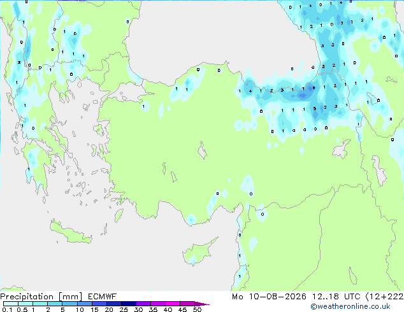
Task: Select the 'ECMWF' model label
Action: pyautogui.click(x=103, y=297)
